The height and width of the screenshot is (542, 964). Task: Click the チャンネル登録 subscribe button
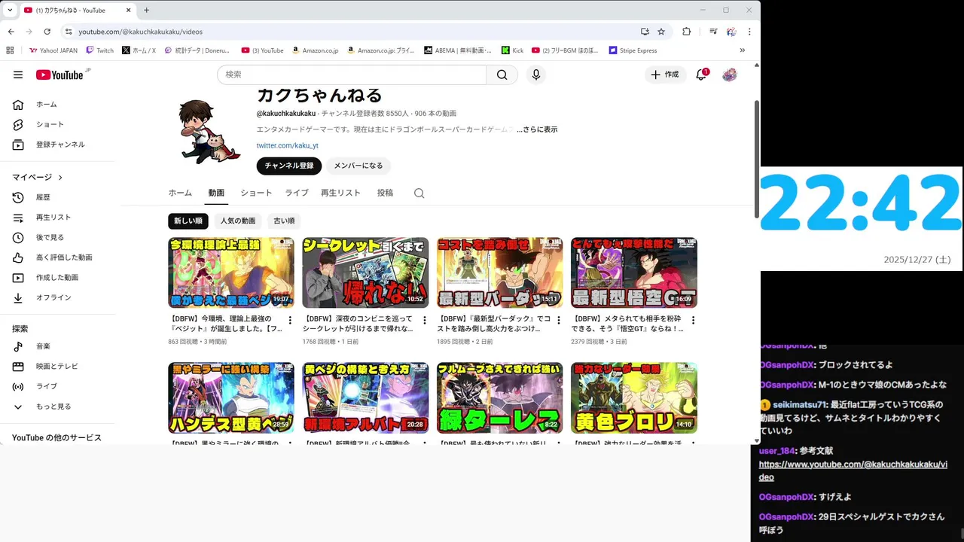click(289, 166)
